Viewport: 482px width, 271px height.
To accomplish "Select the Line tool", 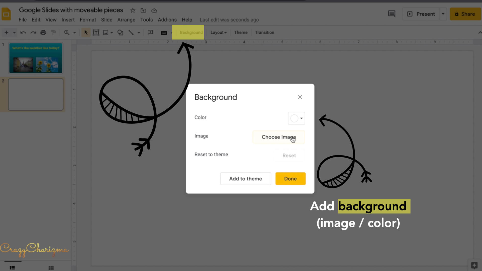I will click(131, 33).
